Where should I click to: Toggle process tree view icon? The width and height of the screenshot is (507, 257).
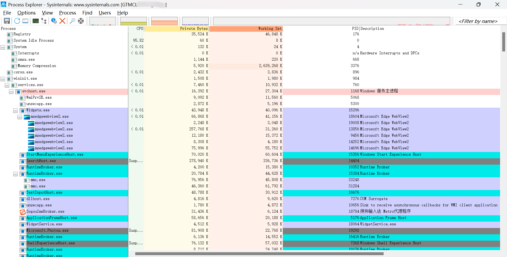pos(44,21)
